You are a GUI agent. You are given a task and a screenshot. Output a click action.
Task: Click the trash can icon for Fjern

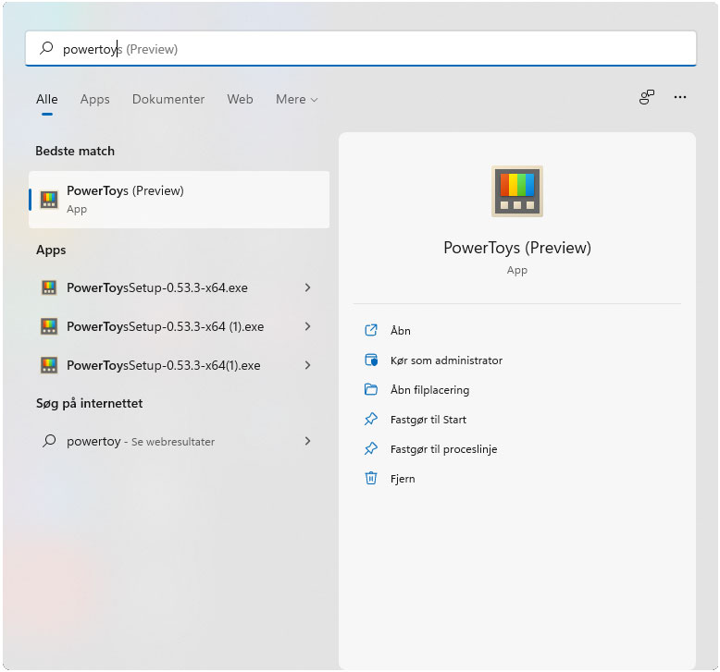(x=371, y=478)
